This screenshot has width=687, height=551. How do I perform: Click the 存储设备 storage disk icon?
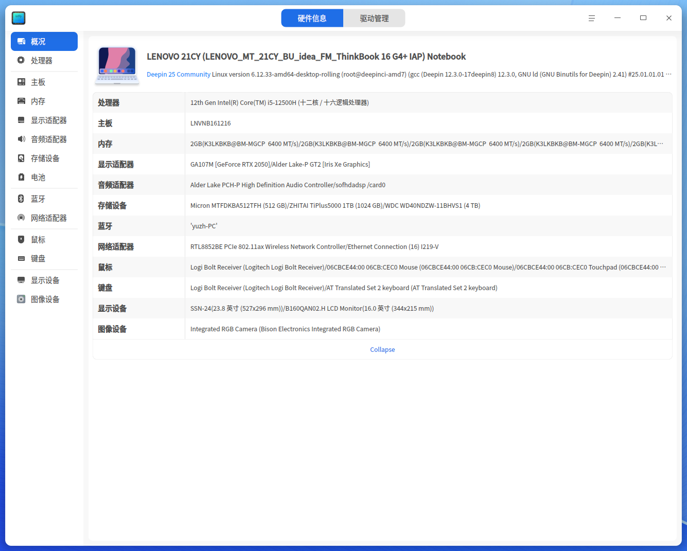[x=21, y=158]
